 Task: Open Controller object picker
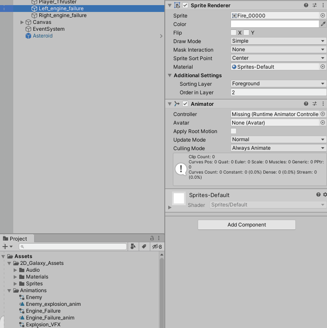pos(323,114)
